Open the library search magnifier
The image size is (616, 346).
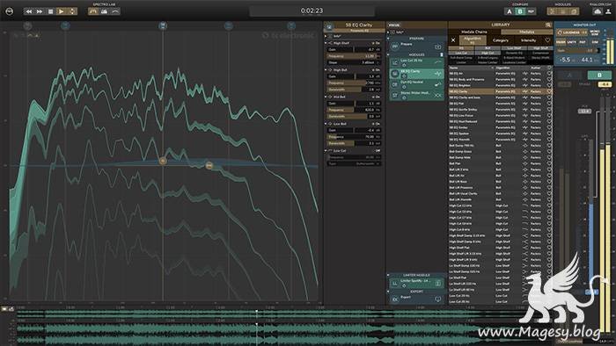pos(547,25)
